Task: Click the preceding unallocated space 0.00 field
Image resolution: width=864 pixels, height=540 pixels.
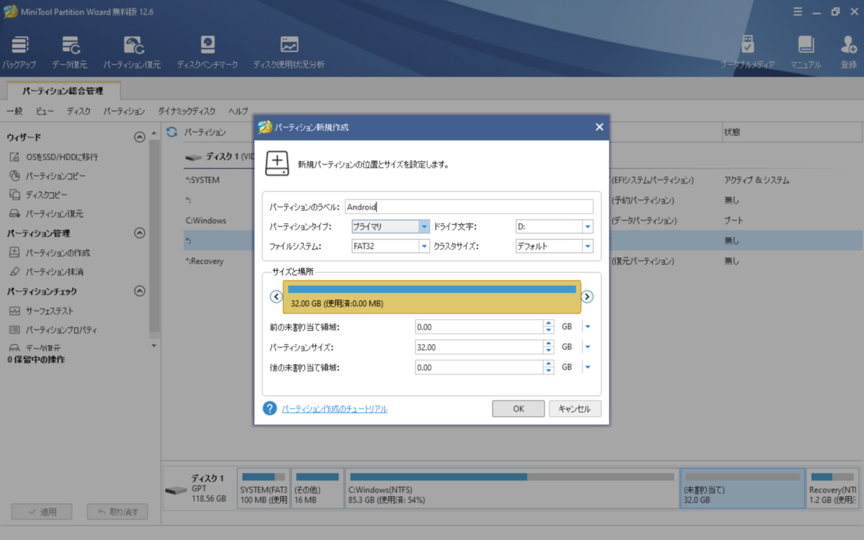Action: 479,327
